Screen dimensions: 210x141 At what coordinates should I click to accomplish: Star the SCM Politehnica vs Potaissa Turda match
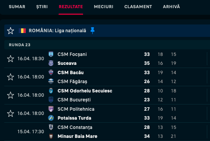coord(11,113)
